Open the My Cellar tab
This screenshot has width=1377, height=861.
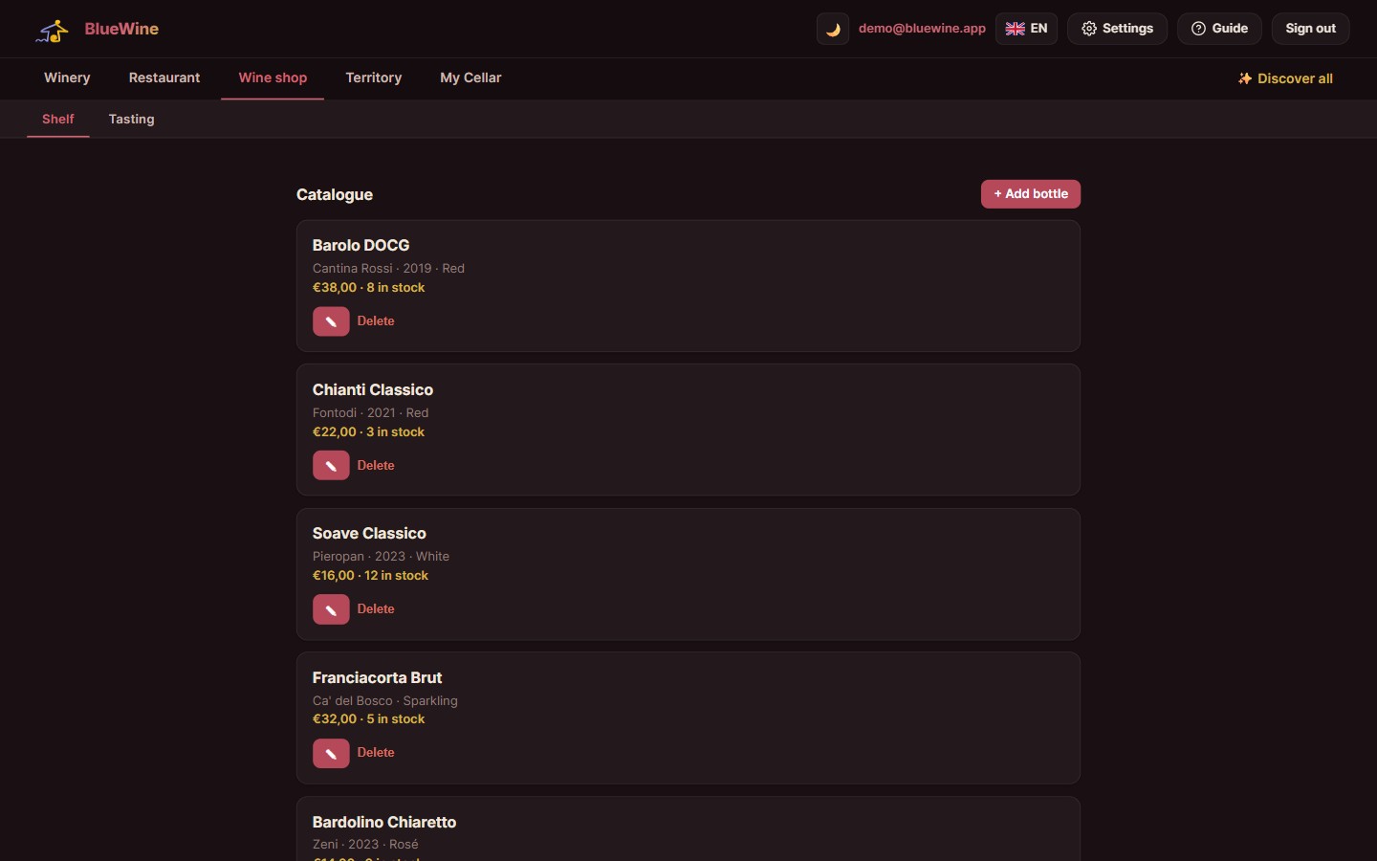point(470,78)
